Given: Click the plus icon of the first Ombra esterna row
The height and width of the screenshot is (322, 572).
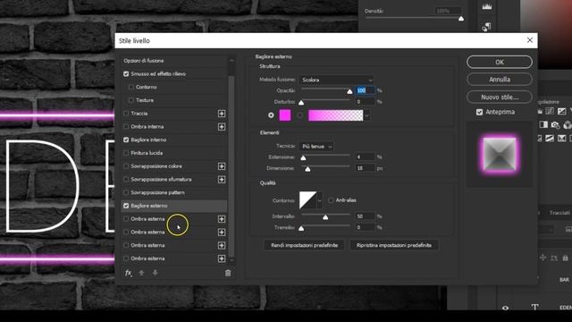Looking at the screenshot, I should coord(222,218).
